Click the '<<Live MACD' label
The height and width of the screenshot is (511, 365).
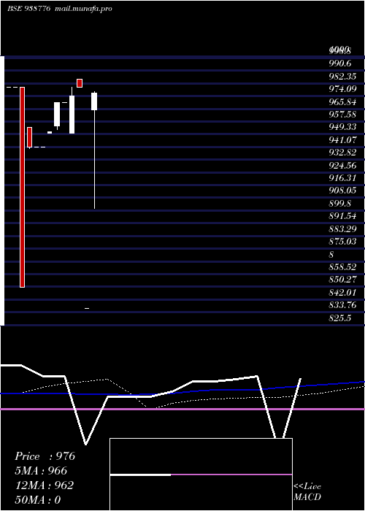click(x=307, y=492)
